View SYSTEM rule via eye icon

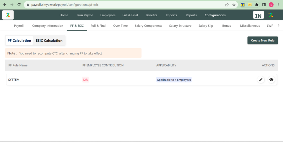271,80
